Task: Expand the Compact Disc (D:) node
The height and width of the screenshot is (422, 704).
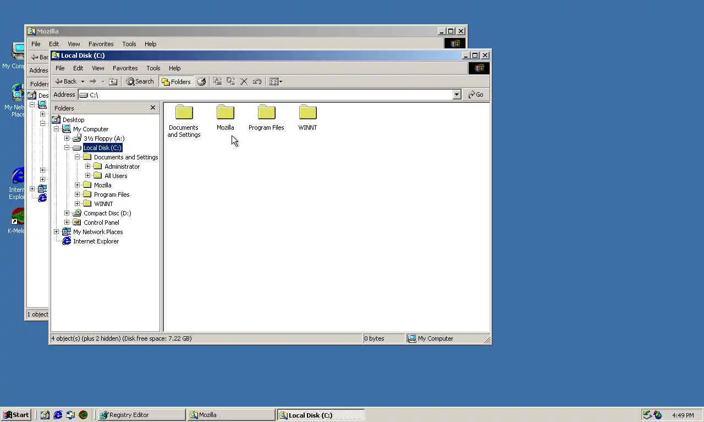Action: [67, 213]
